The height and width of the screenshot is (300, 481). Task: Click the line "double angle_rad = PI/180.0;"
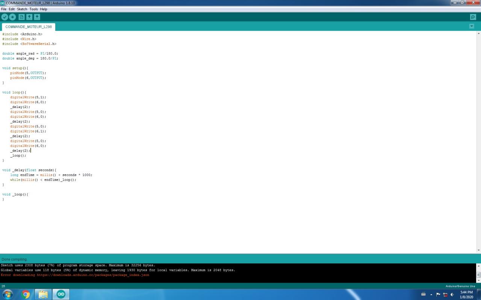(x=30, y=54)
